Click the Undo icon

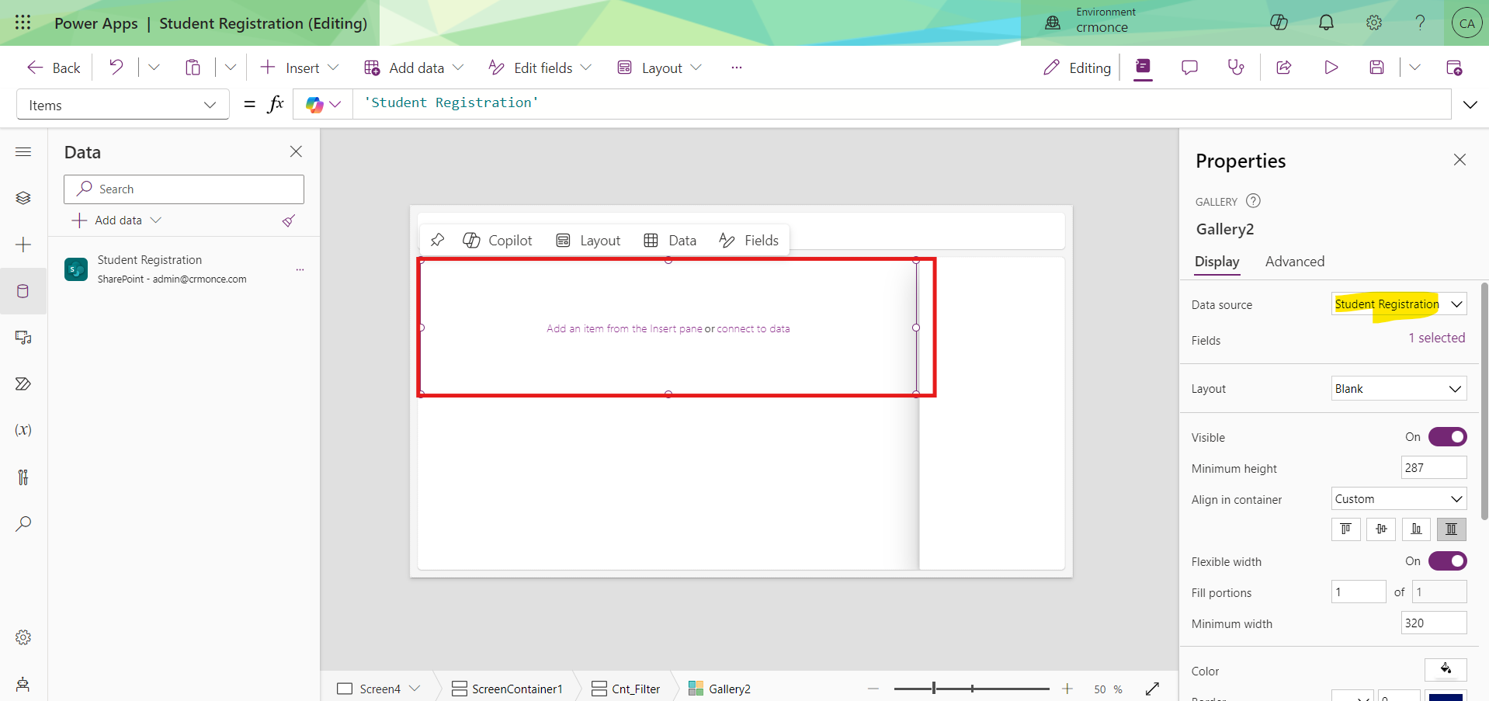point(116,68)
